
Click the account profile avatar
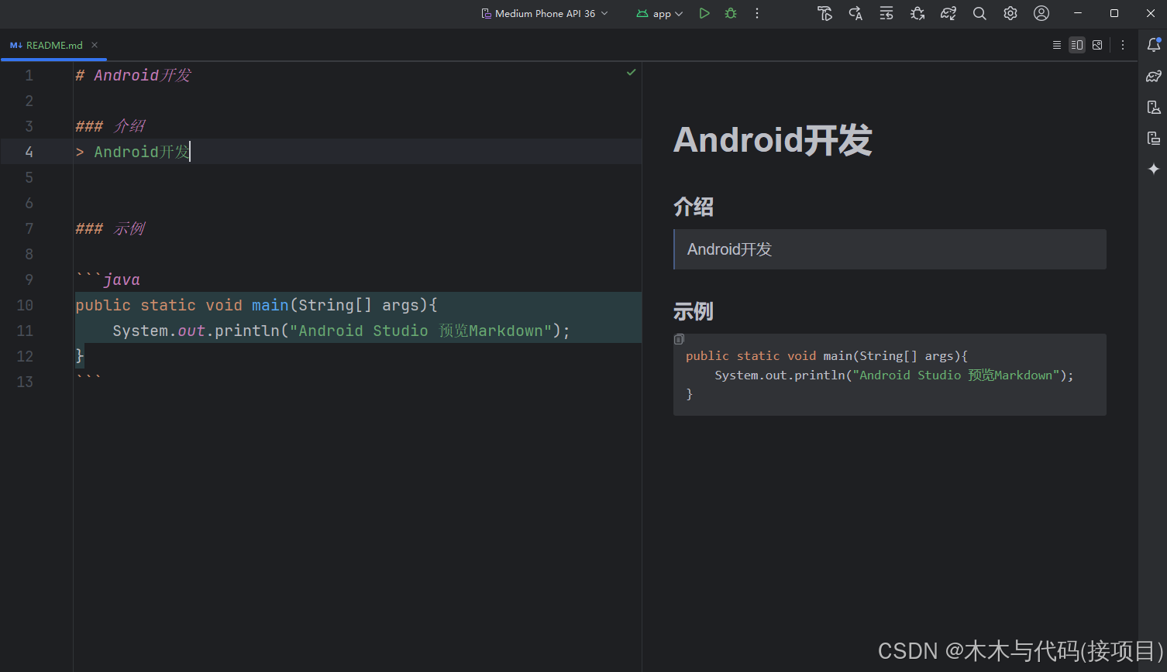tap(1041, 13)
